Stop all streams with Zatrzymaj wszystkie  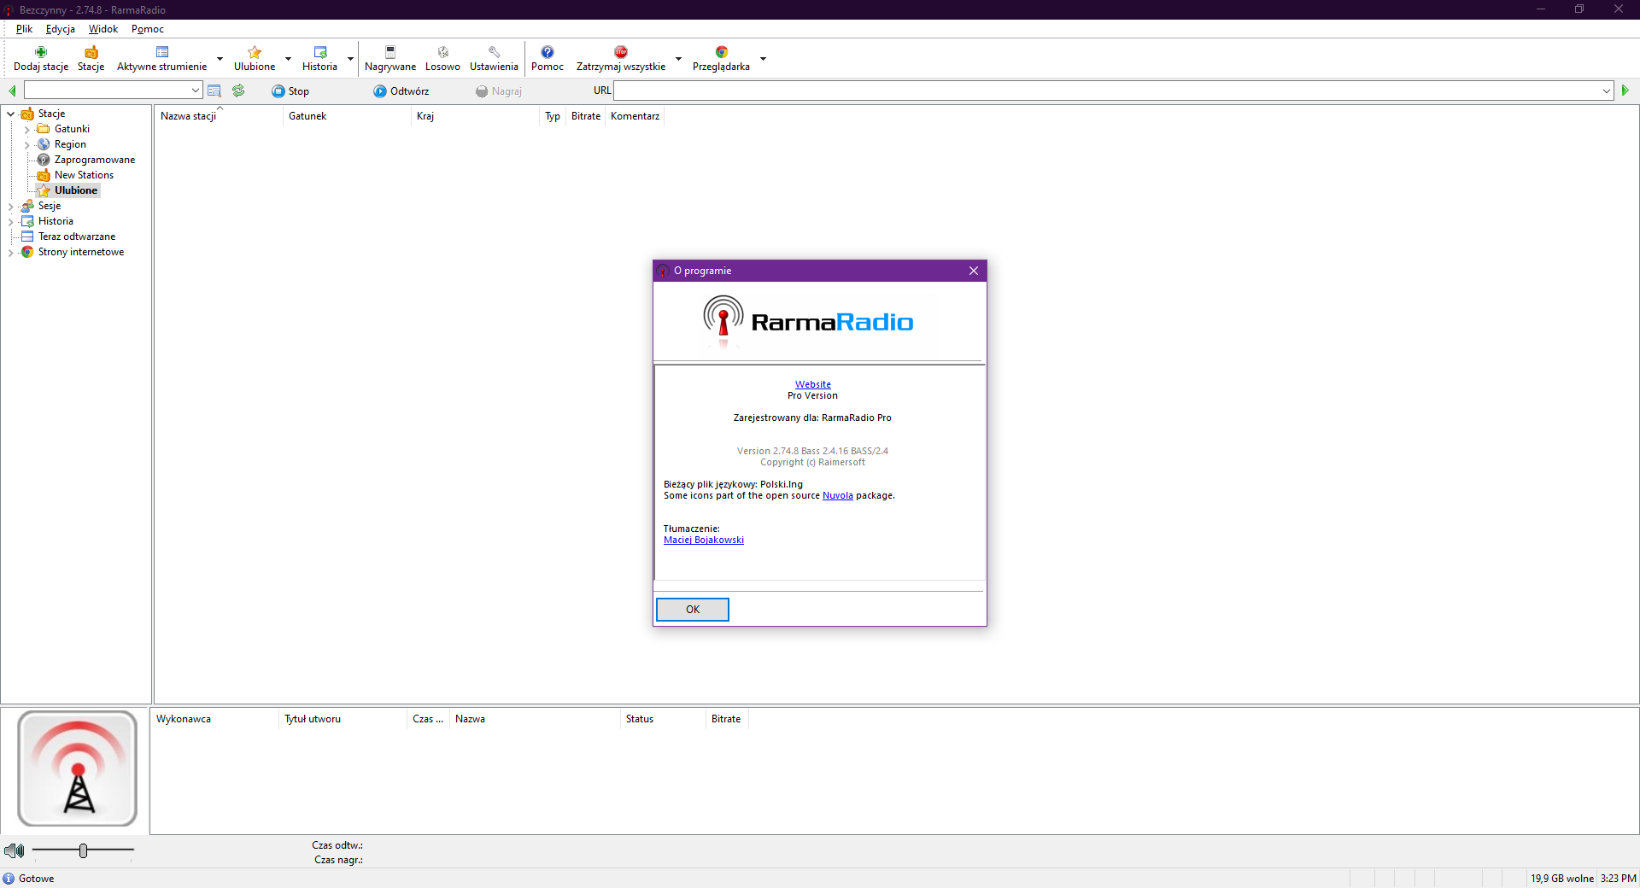tap(621, 58)
